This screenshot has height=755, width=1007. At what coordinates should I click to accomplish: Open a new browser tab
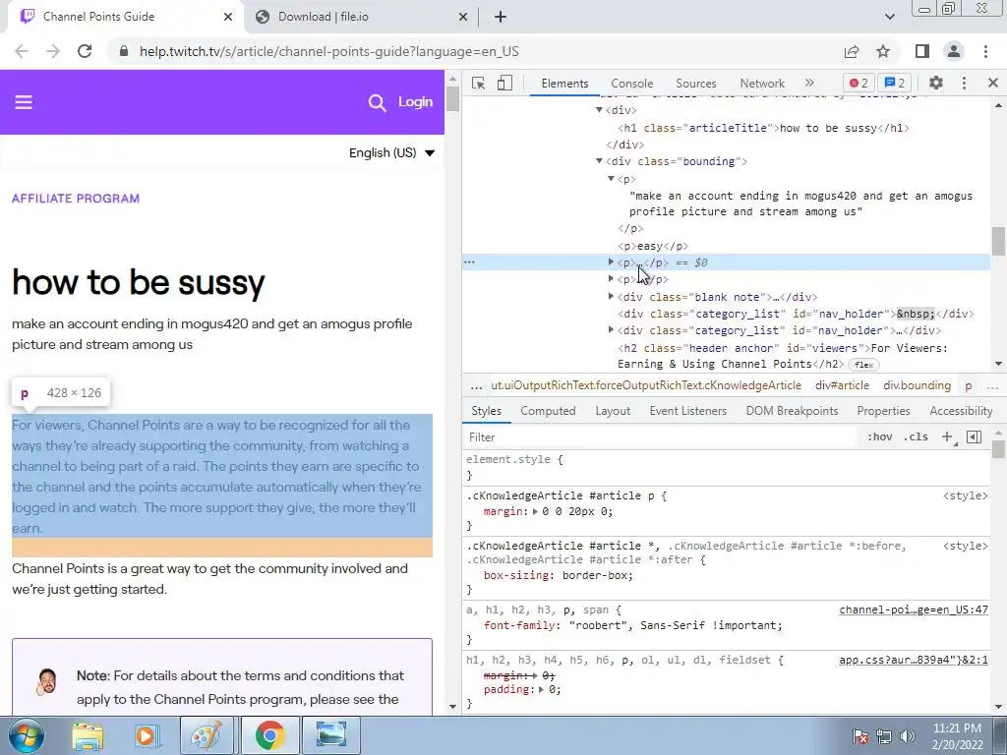(501, 17)
